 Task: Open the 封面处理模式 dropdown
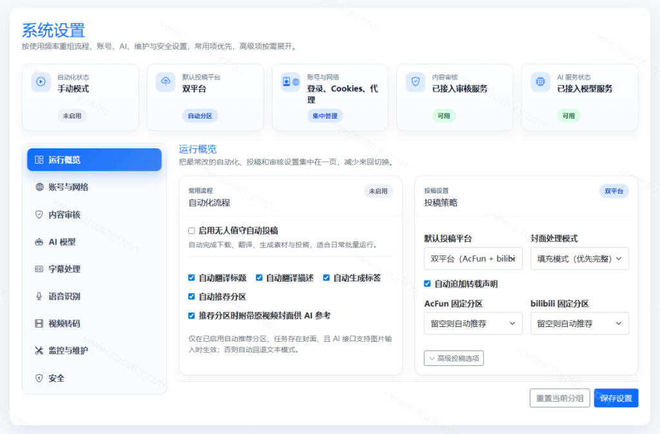click(x=579, y=259)
